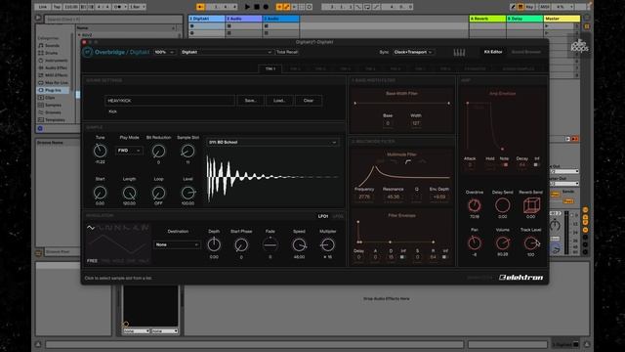Screen dimensions: 625x352
Task: Click the Overdrive knob
Action: tap(475, 205)
